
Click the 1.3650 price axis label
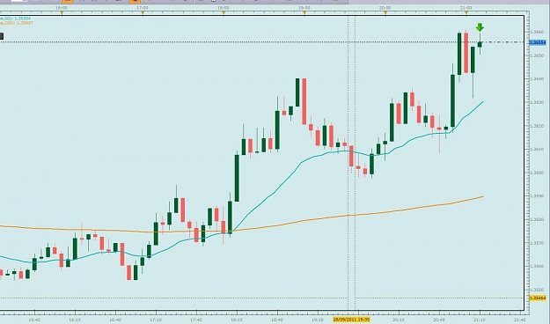pyautogui.click(x=537, y=55)
